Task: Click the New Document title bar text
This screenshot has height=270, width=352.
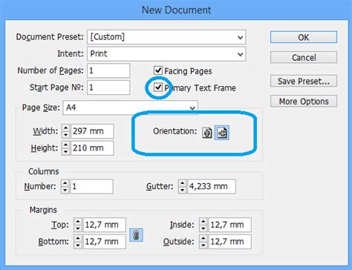Action: pyautogui.click(x=176, y=10)
